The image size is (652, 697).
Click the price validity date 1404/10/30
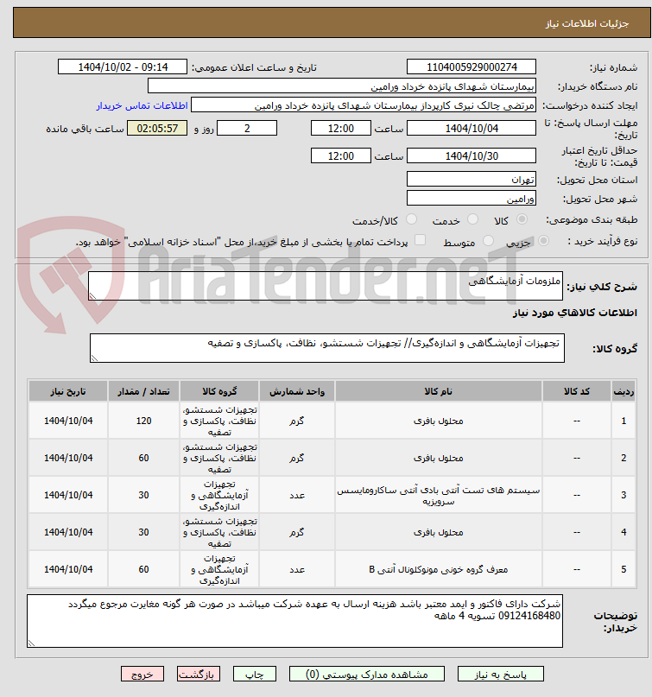472,156
